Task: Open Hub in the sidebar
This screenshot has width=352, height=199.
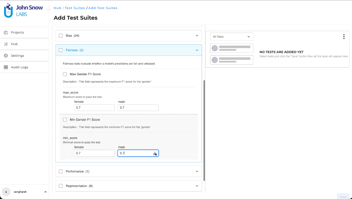Action: pyautogui.click(x=24, y=44)
